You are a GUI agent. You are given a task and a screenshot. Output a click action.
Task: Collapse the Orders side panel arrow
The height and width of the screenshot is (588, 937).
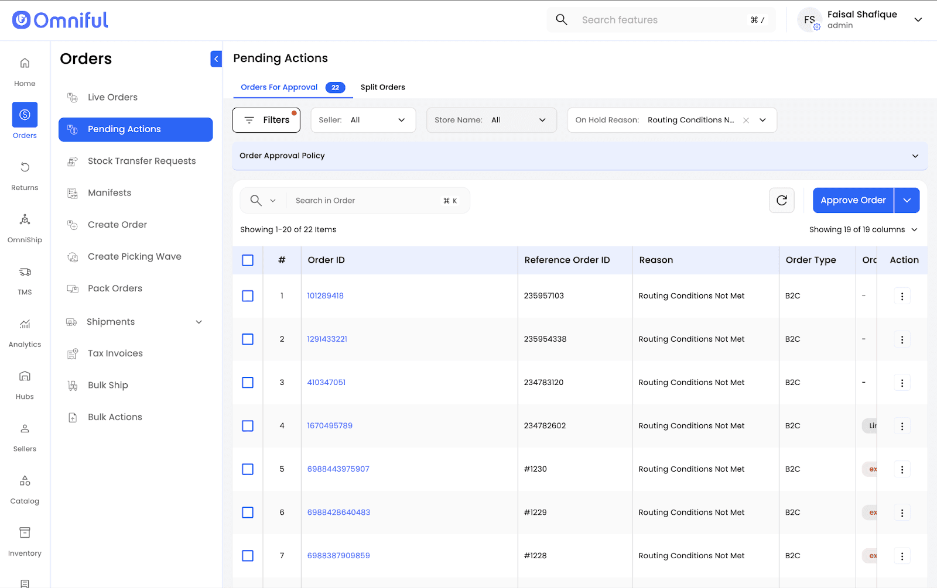(216, 59)
